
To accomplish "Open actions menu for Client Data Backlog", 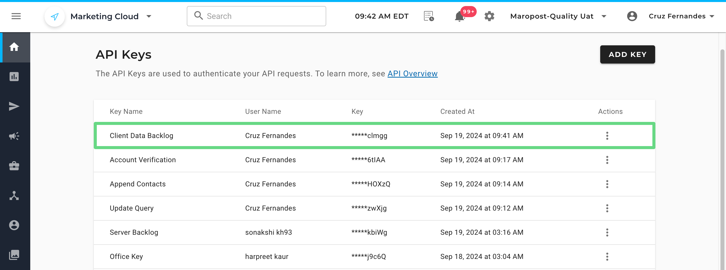I will point(607,136).
